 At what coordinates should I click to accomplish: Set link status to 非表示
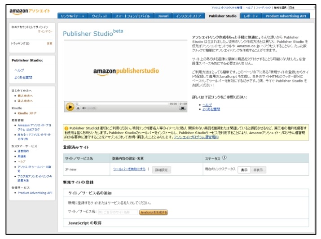[x=258, y=170]
